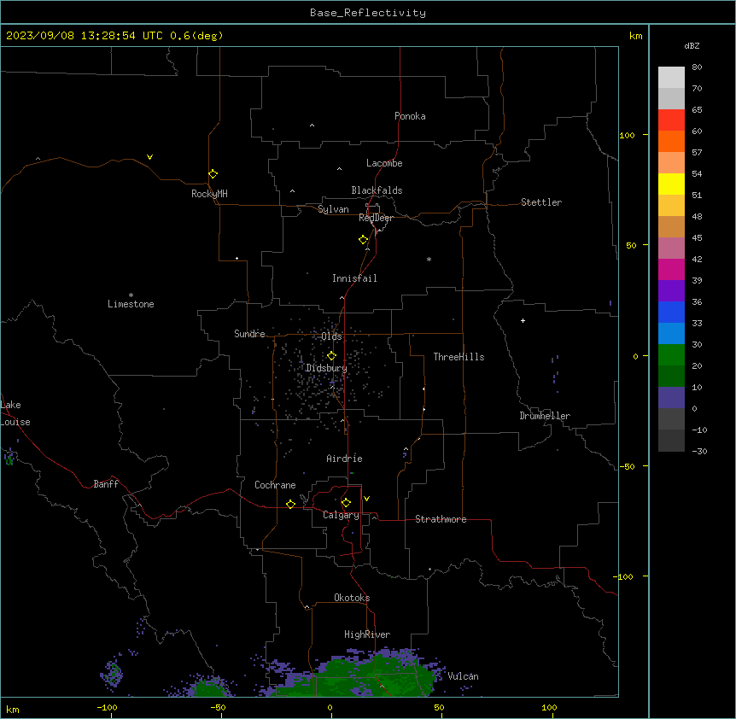The width and height of the screenshot is (736, 719).
Task: Click the RedDeer city label
Action: tap(376, 218)
